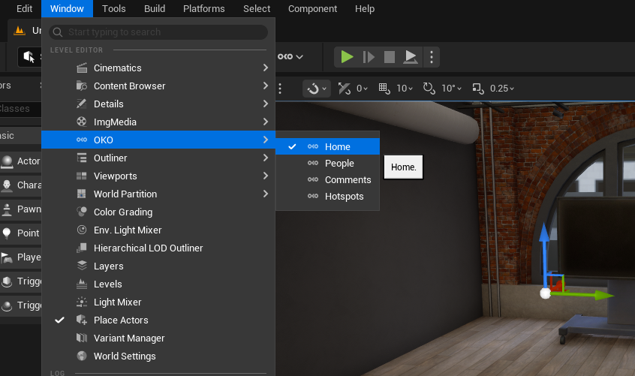Image resolution: width=635 pixels, height=376 pixels.
Task: Enable the OKO Hotspots panel
Action: click(x=327, y=197)
